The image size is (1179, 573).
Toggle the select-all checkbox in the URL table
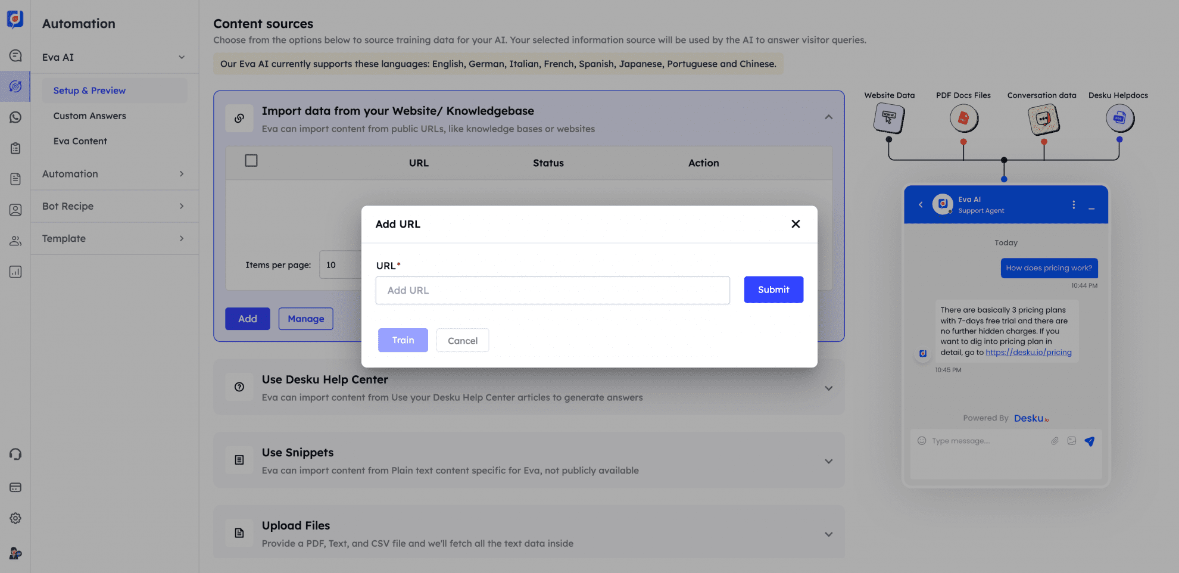[x=251, y=160]
